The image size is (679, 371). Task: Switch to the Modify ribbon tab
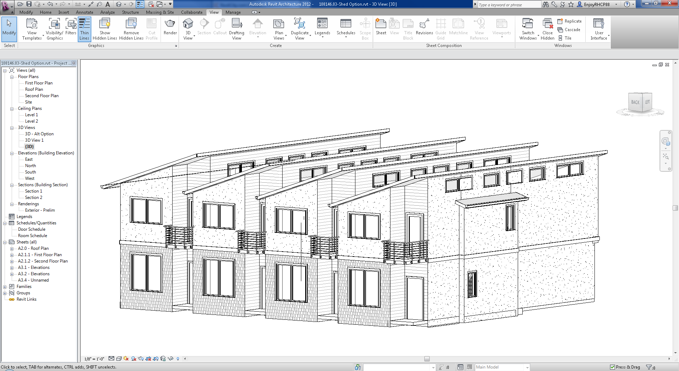(x=26, y=12)
